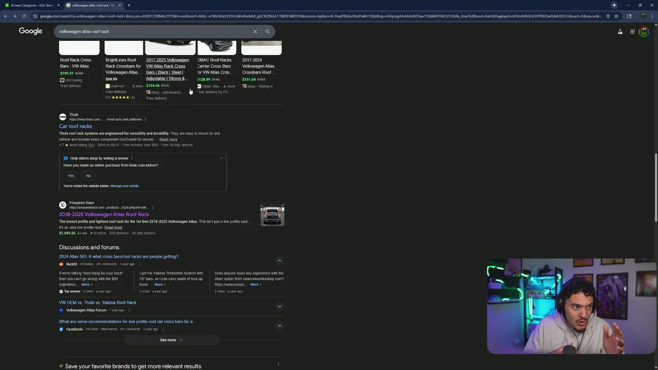This screenshot has width=658, height=370.
Task: Click the Google logo
Action: 30,31
